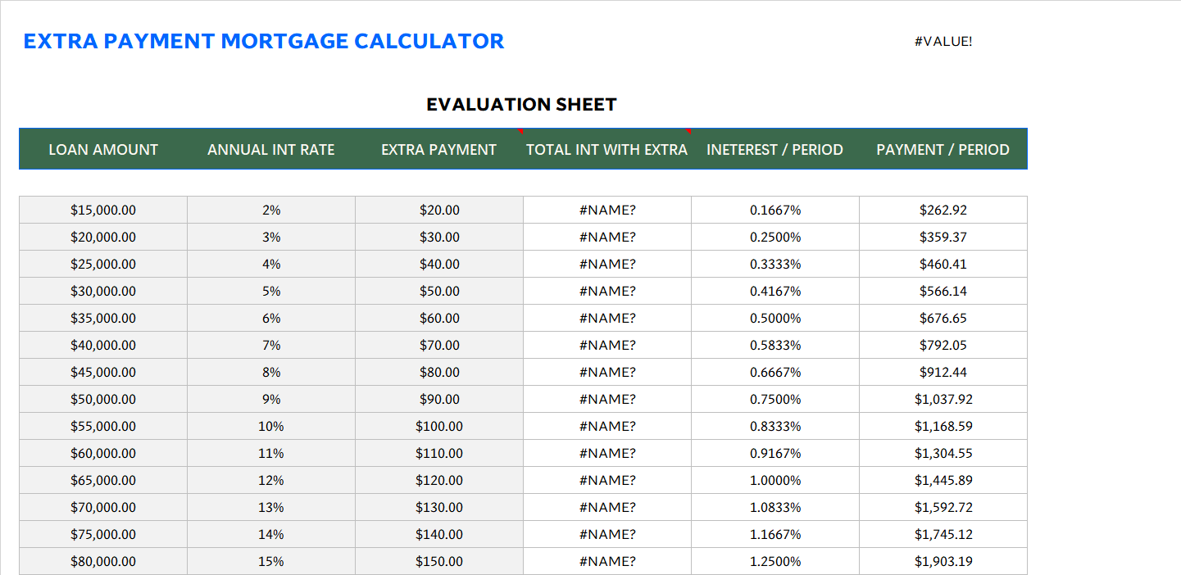Select the $45,000.00 loan amount cell
The image size is (1181, 575).
103,372
